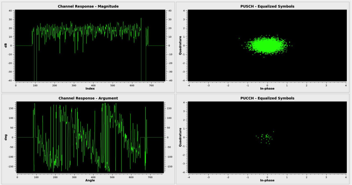
Task: Click the bottom PUCCH - Equalized Symbols title
Action: [267, 98]
